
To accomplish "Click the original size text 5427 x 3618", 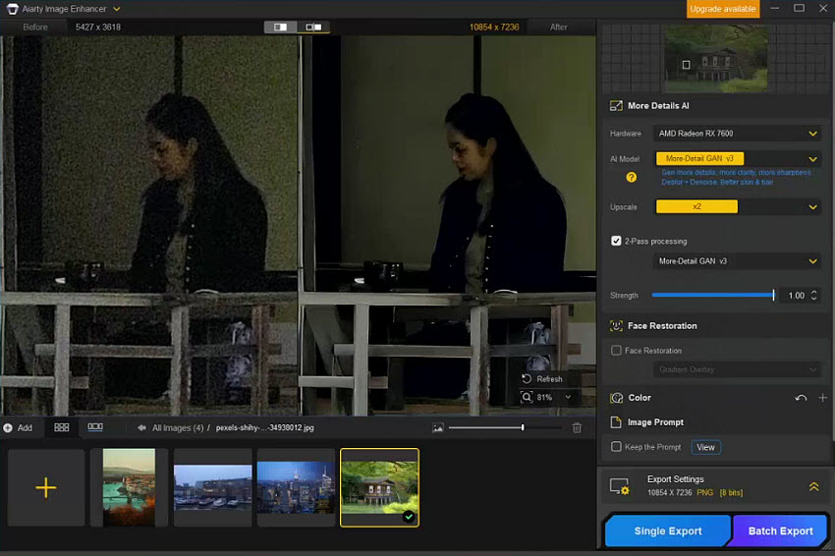I will (98, 28).
